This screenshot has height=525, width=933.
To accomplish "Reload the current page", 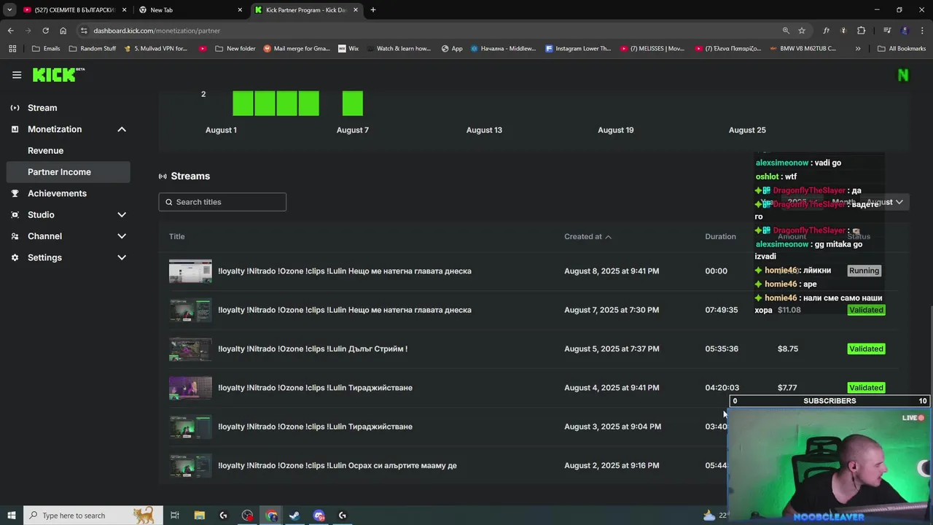I will pyautogui.click(x=45, y=31).
